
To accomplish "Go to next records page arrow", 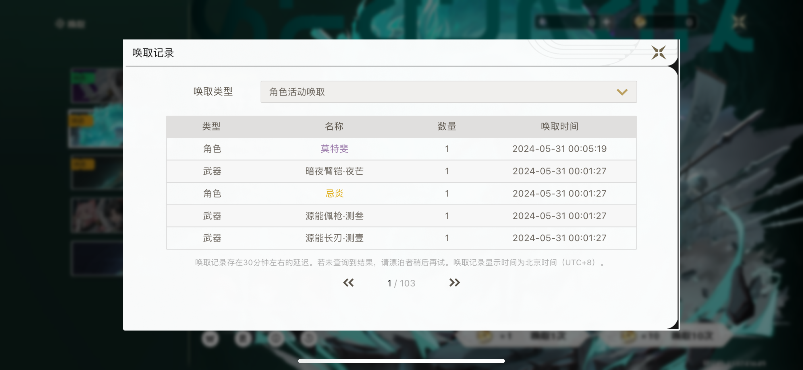I will (x=454, y=283).
